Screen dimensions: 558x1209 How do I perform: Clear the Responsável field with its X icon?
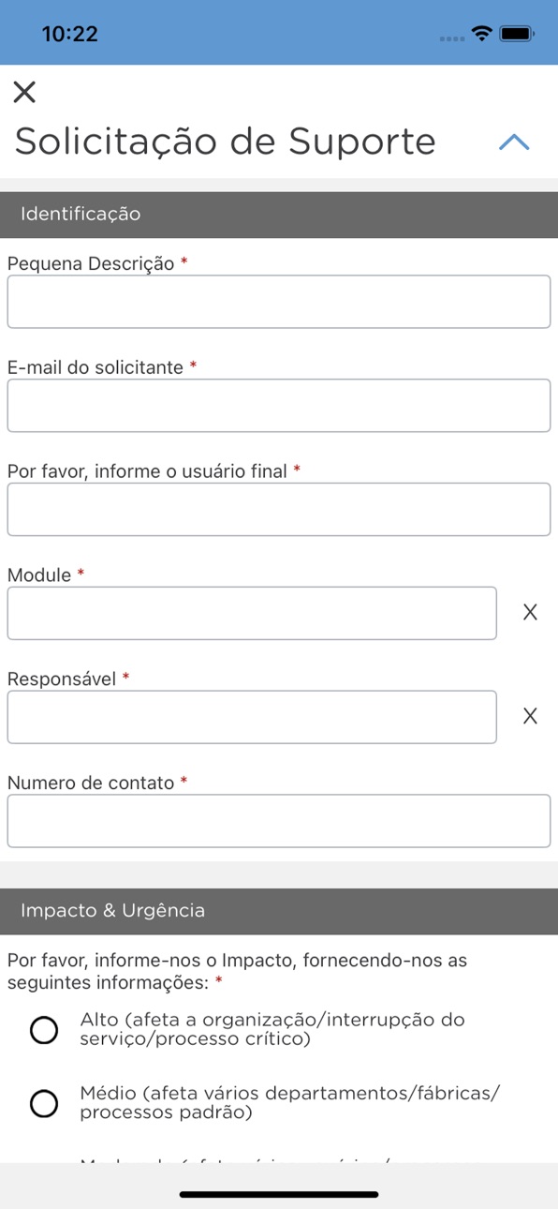pos(530,717)
